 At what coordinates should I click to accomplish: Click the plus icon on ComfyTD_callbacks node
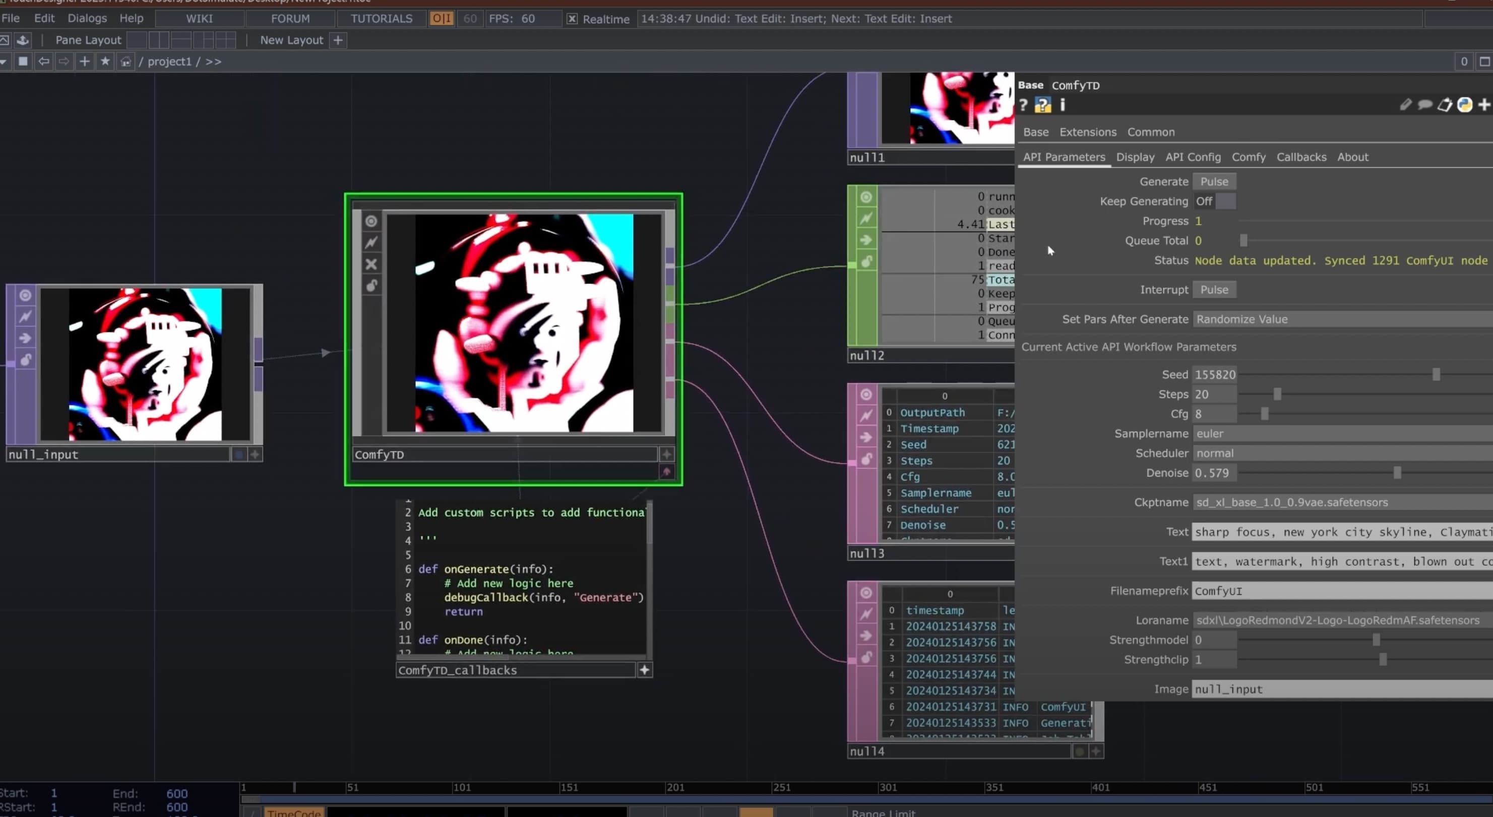pos(645,670)
